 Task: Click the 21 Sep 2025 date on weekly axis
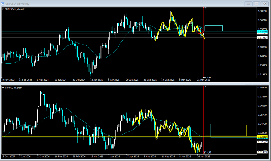[150, 80]
